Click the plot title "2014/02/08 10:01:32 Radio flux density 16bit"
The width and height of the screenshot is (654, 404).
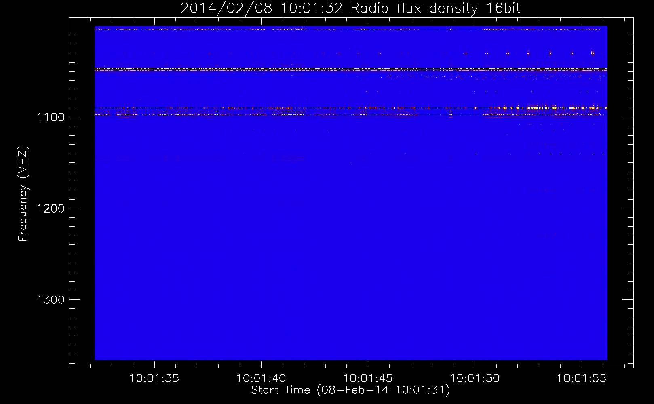pyautogui.click(x=350, y=8)
